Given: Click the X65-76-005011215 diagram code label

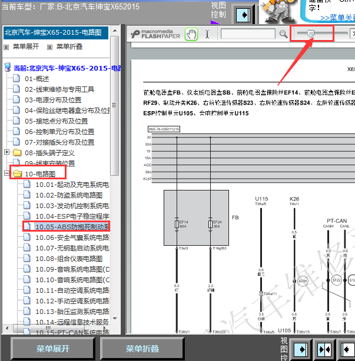Looking at the screenshot, I should pos(164,129).
